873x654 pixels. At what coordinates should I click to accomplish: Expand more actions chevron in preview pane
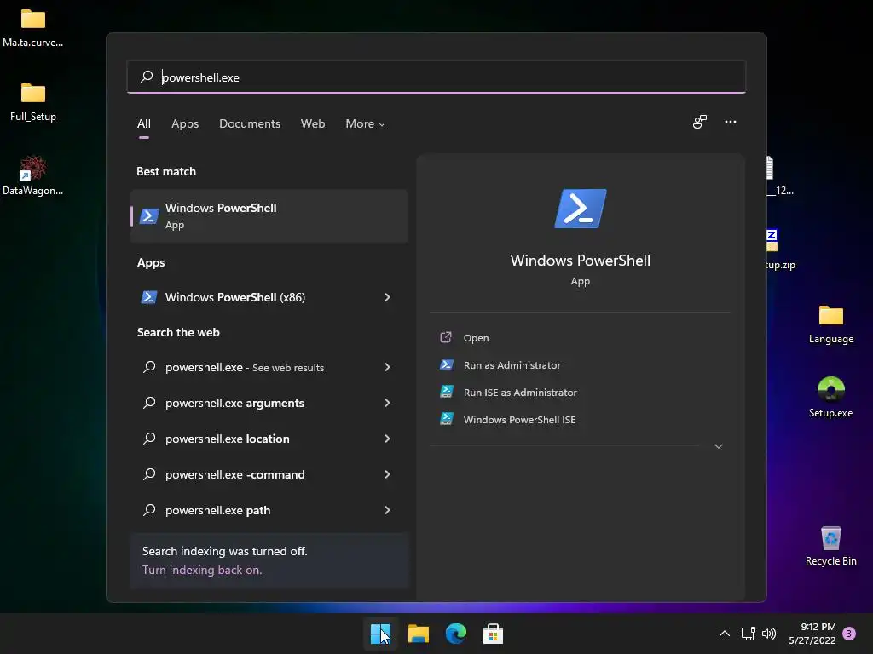(718, 446)
